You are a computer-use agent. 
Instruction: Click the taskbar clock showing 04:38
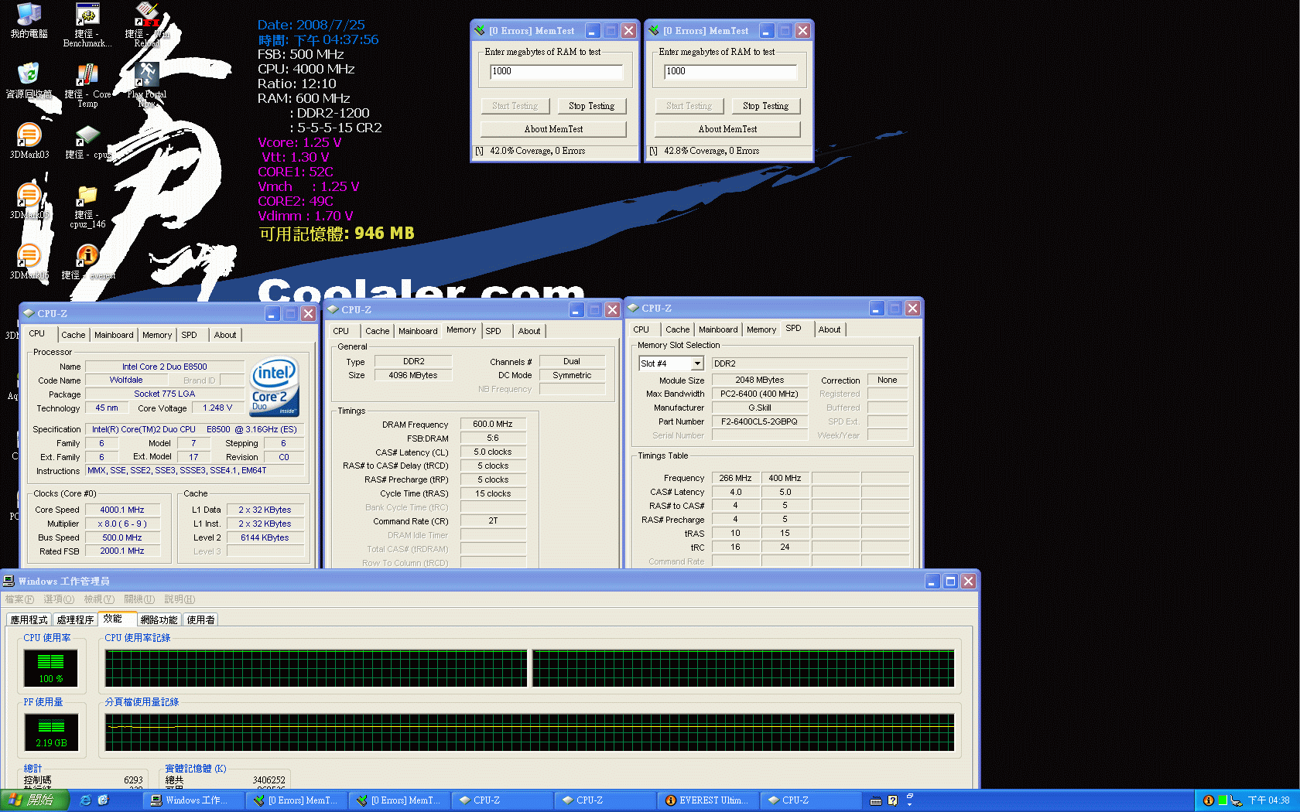[x=1269, y=800]
